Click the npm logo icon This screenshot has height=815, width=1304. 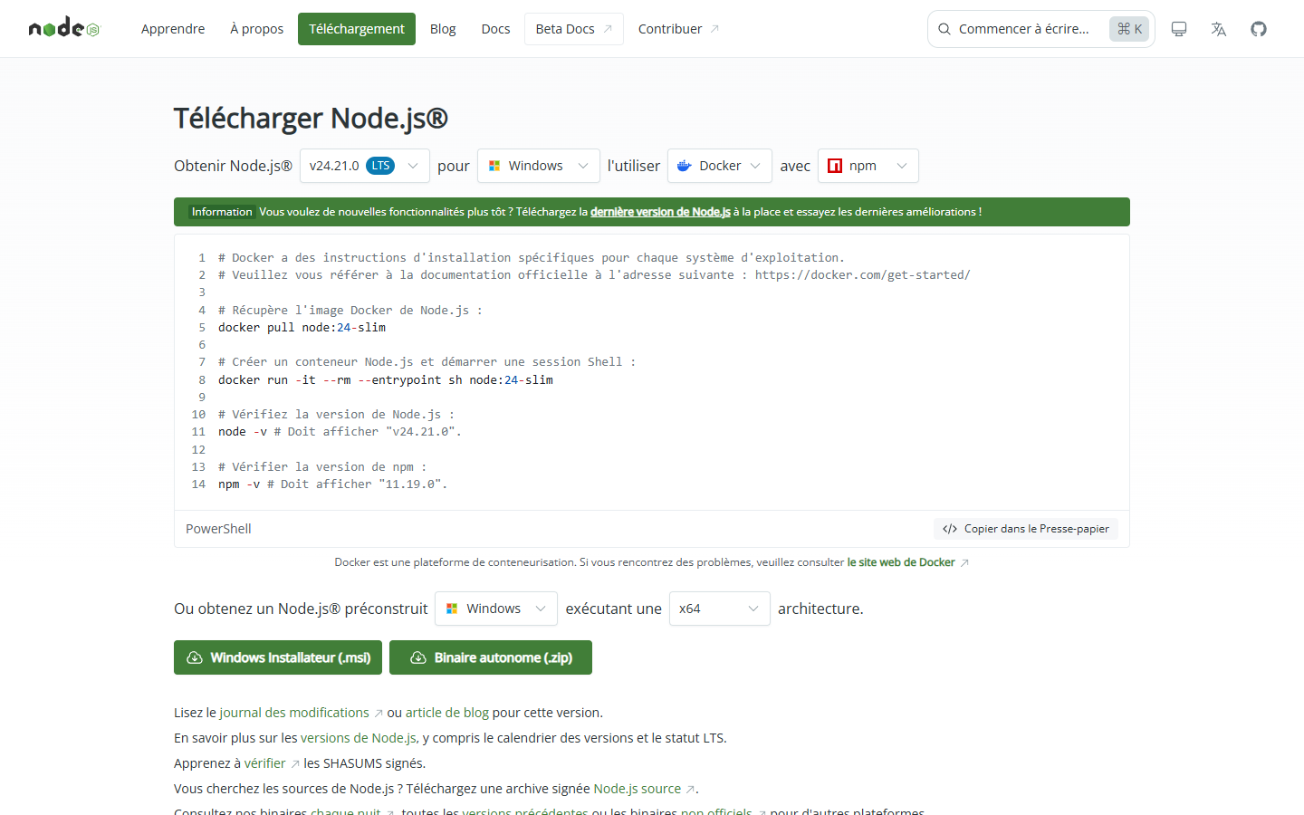tap(835, 166)
